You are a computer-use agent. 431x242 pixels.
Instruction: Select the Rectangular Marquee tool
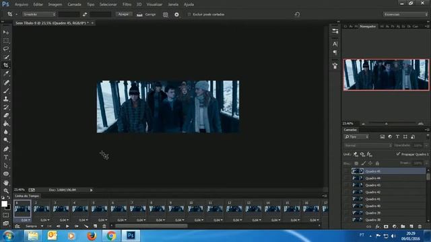coord(6,40)
